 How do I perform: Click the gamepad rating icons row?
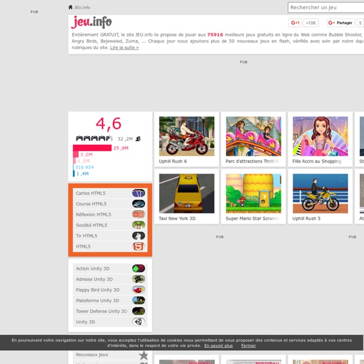[94, 138]
